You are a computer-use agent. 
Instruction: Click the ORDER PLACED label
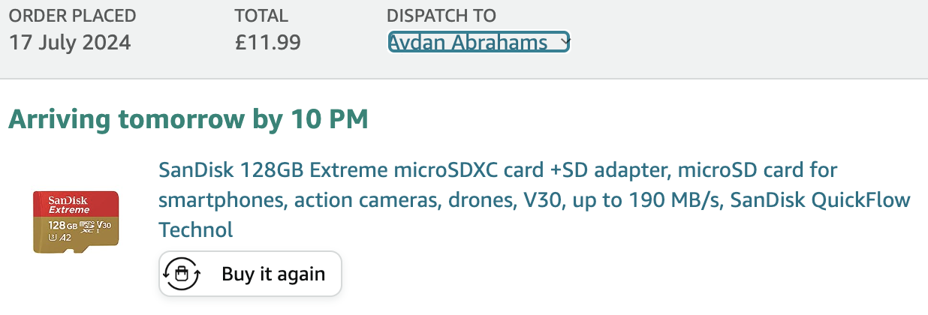73,16
